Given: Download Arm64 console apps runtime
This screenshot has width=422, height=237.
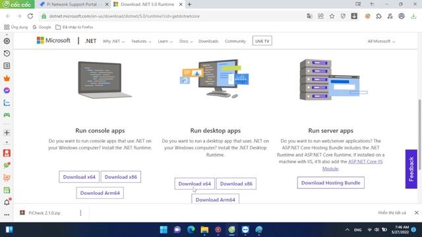Looking at the screenshot, I should point(100,193).
